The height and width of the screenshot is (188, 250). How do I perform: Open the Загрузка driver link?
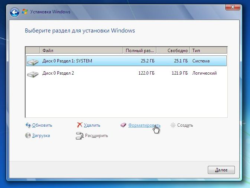pyautogui.click(x=41, y=136)
